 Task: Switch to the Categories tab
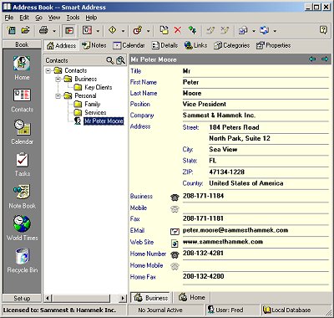(231, 45)
